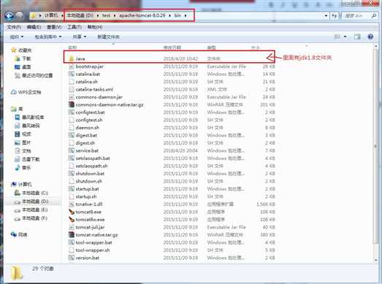Click the Computer breadcrumb segment
Viewport: 382px width, 284px height.
pyautogui.click(x=51, y=15)
